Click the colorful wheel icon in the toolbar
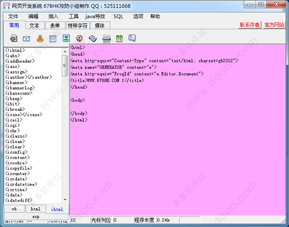The width and height of the screenshot is (289, 227). click(x=79, y=39)
